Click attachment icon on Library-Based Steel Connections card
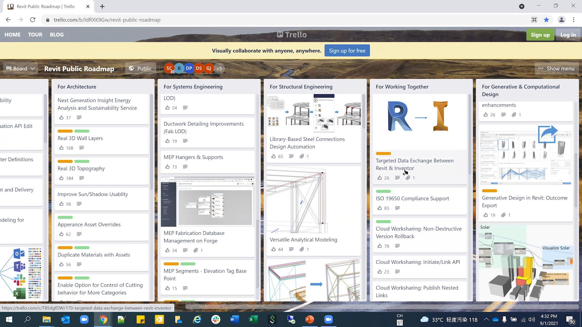 point(302,156)
